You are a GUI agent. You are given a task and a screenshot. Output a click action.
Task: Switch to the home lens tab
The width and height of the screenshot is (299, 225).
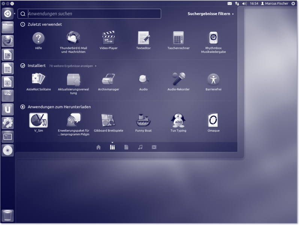click(x=98, y=147)
